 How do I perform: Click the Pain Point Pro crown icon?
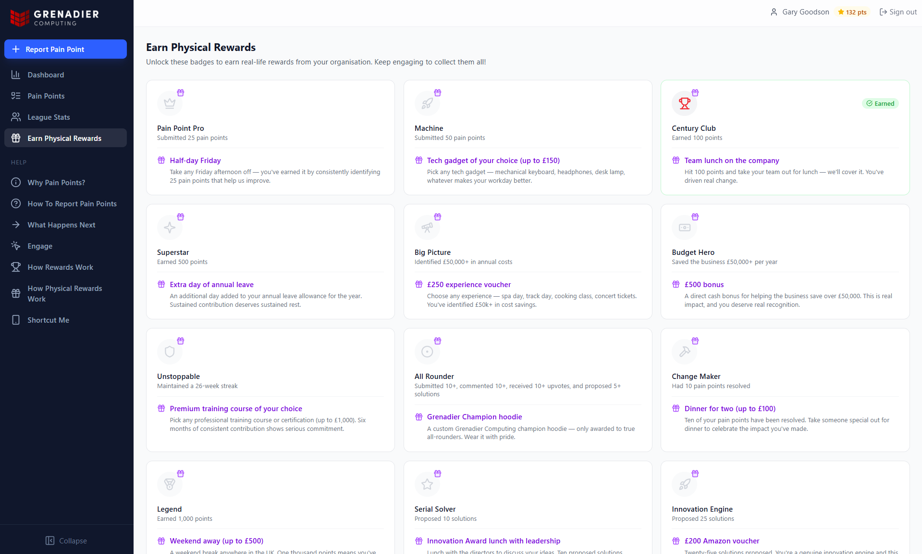tap(170, 103)
